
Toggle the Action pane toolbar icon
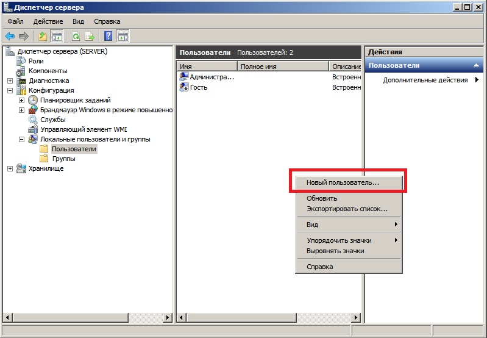(x=123, y=37)
